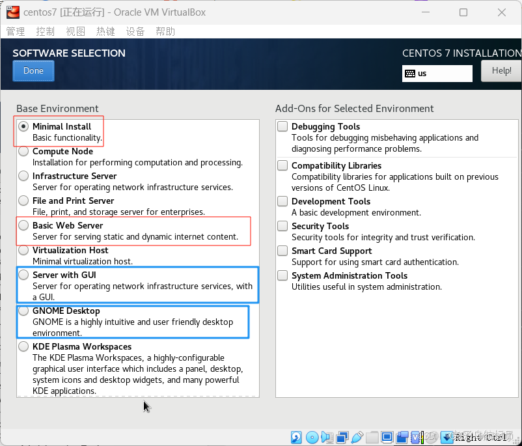The width and height of the screenshot is (522, 446).
Task: Enable the Security Tools add-on
Action: 282,226
